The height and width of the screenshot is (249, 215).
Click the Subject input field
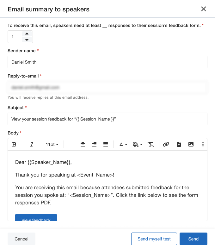(107, 119)
